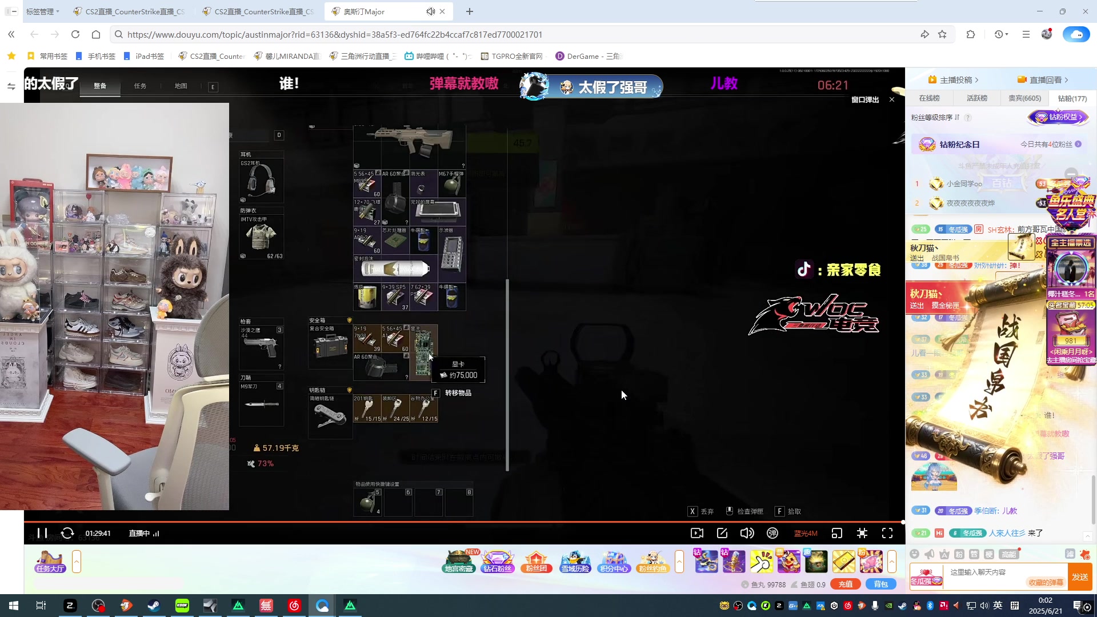Collapse the 鱼乐盛典 floating widget
The width and height of the screenshot is (1097, 617).
pos(1071,173)
